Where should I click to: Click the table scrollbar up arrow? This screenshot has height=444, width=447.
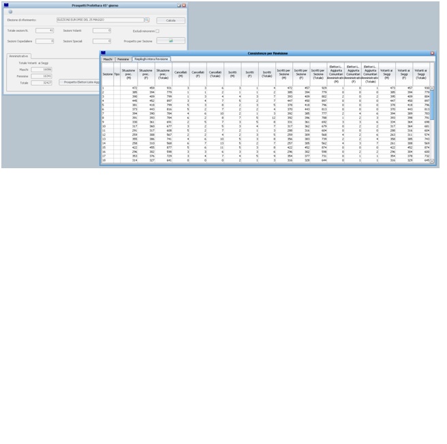432,88
